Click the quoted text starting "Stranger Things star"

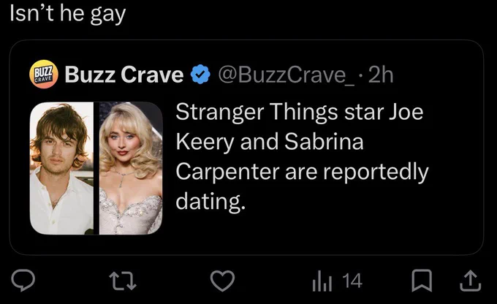(x=302, y=156)
